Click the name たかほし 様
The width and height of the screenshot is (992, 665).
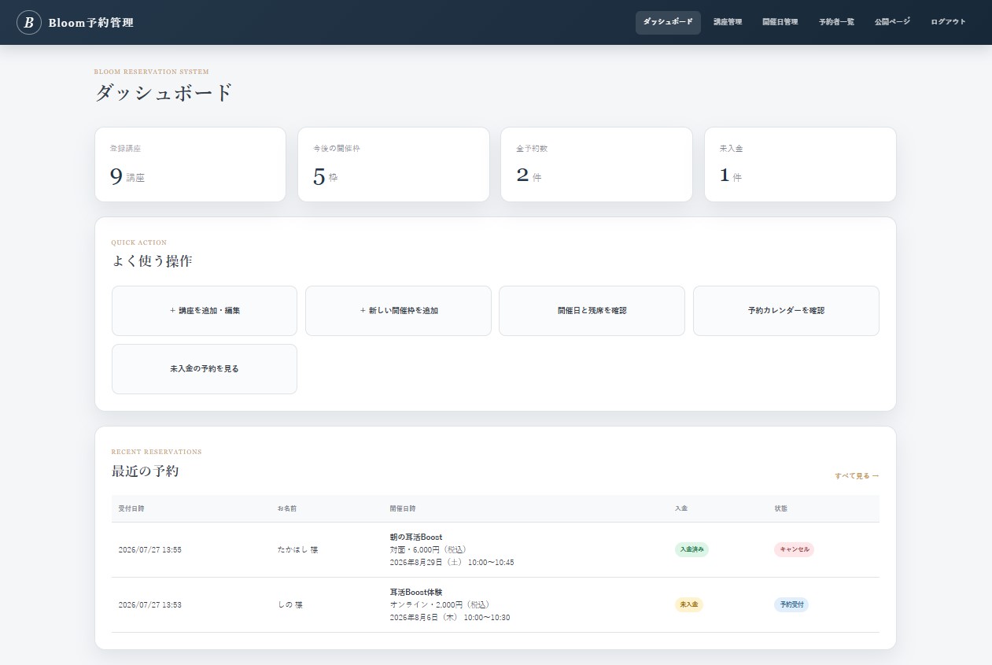click(x=297, y=549)
